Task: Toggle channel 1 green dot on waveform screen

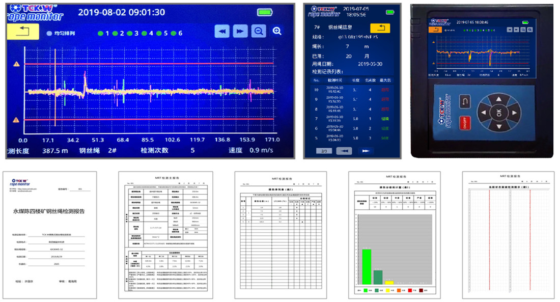Action: click(x=101, y=33)
